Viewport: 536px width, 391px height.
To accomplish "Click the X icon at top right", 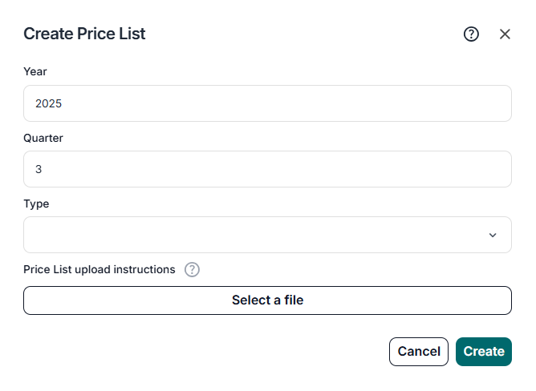I will click(505, 34).
